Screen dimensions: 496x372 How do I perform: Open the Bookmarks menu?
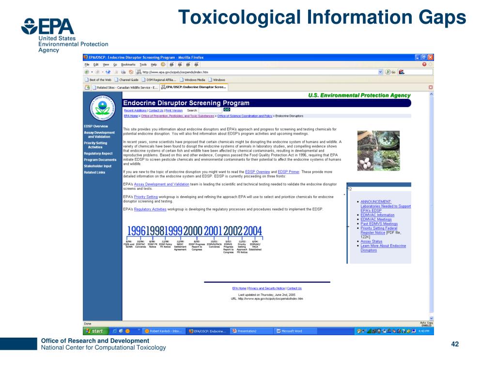[x=128, y=64]
